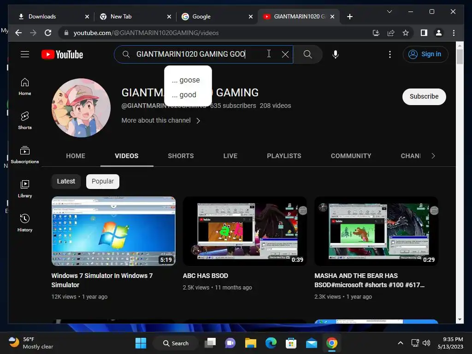Sign in to YouTube

(425, 54)
